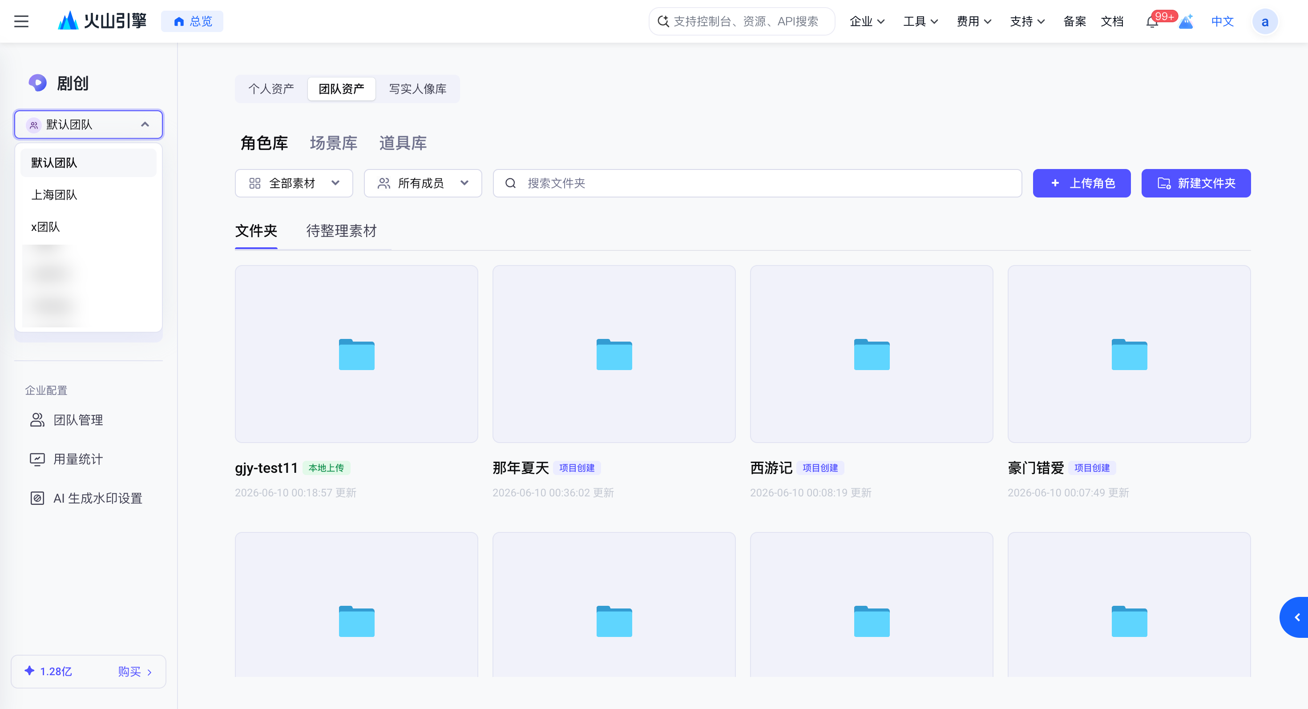Collapse the default team selector dropdown
The height and width of the screenshot is (709, 1308).
point(89,125)
